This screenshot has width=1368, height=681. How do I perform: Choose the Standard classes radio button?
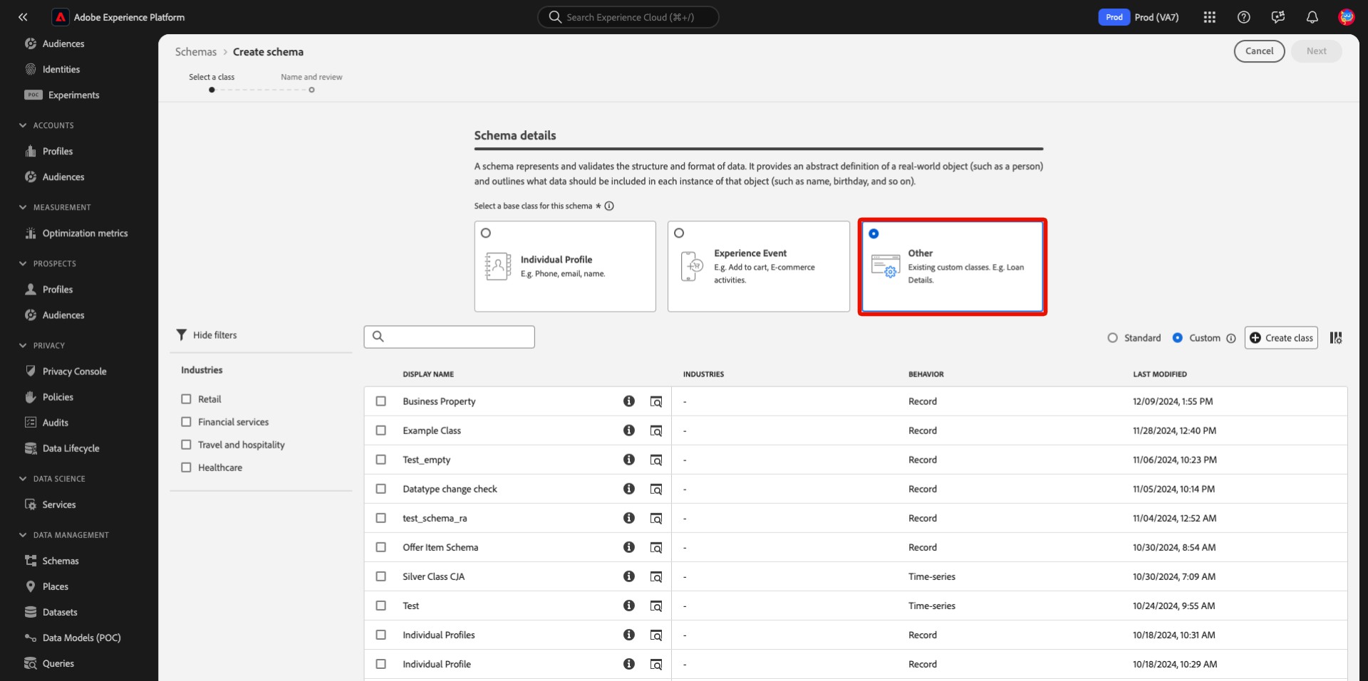pyautogui.click(x=1112, y=338)
